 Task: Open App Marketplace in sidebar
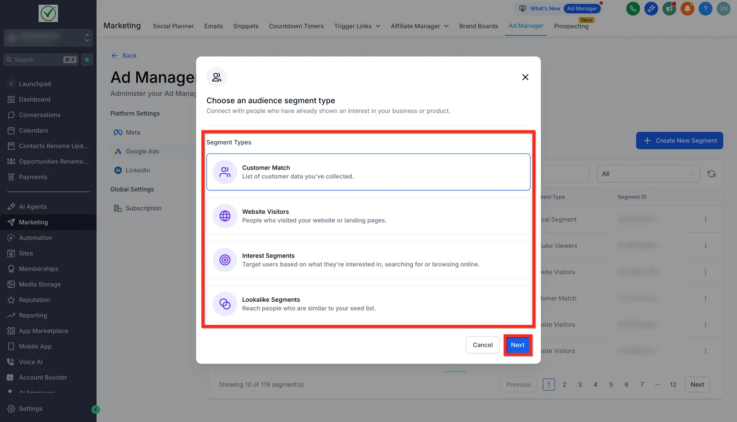(43, 331)
